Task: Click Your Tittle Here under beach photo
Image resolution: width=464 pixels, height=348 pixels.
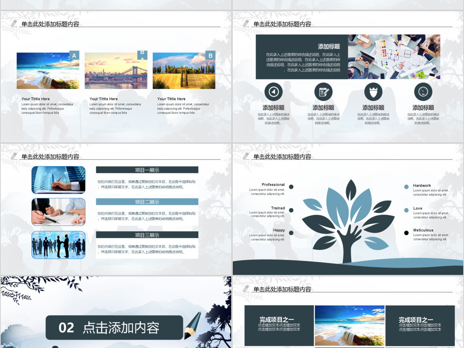Action: point(36,99)
